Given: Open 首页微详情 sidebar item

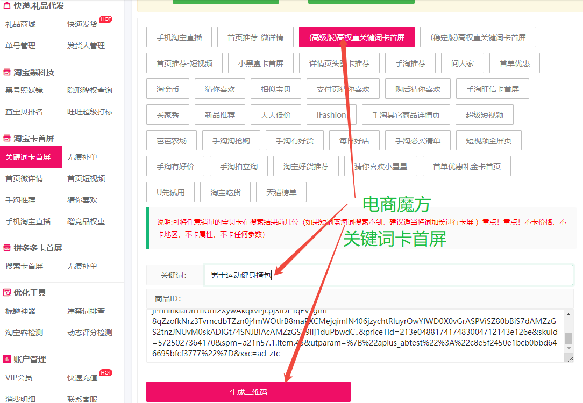Looking at the screenshot, I should click(24, 178).
